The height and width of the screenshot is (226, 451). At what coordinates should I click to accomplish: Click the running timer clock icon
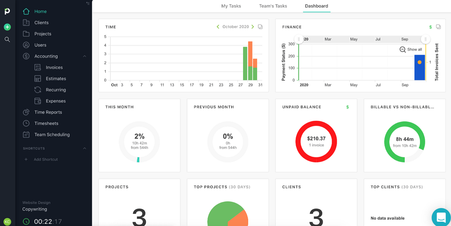point(26,221)
